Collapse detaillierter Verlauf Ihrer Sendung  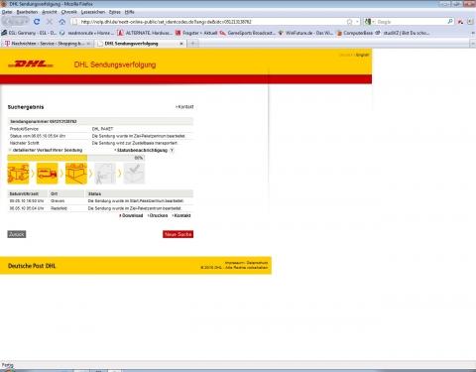[x=48, y=150]
